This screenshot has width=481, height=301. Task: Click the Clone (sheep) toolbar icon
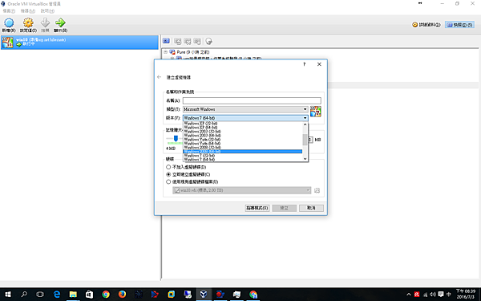point(209,41)
